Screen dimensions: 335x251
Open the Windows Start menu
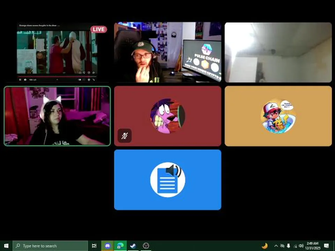(6, 246)
